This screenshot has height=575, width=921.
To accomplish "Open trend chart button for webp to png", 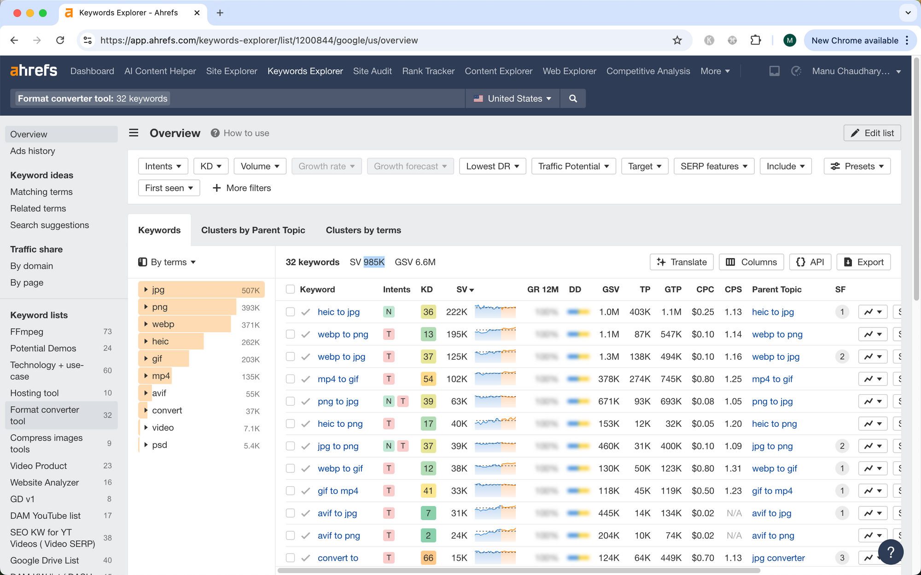I will (x=873, y=334).
